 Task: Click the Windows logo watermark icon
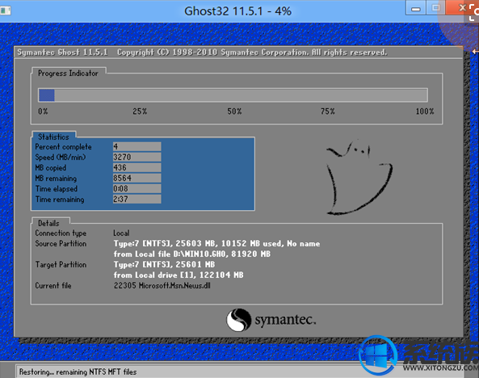coord(378,355)
